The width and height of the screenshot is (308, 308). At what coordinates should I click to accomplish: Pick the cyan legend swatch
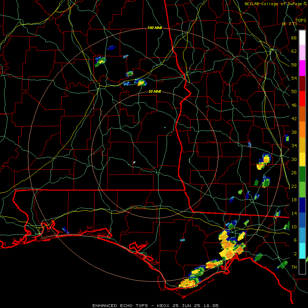(302, 251)
